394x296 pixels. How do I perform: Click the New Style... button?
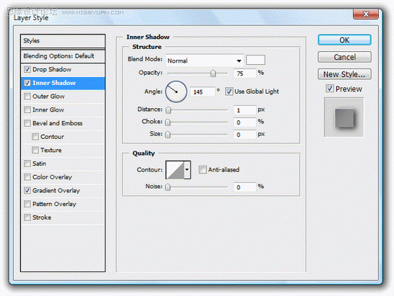[344, 74]
